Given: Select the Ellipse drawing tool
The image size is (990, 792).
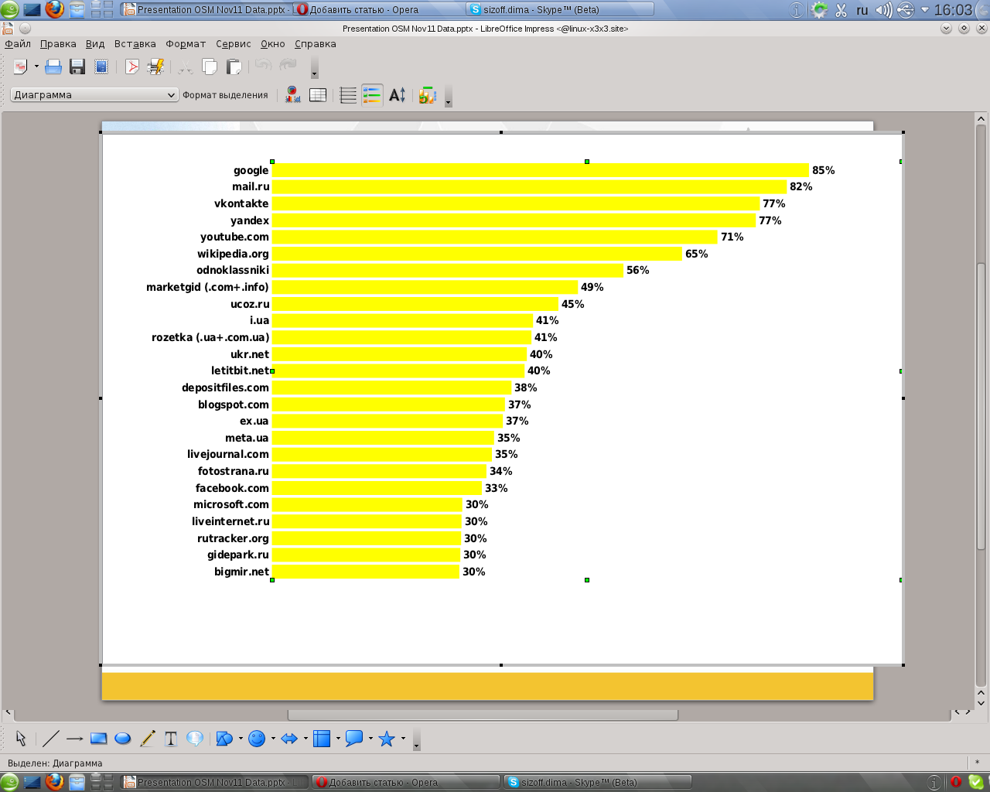Looking at the screenshot, I should [x=122, y=739].
